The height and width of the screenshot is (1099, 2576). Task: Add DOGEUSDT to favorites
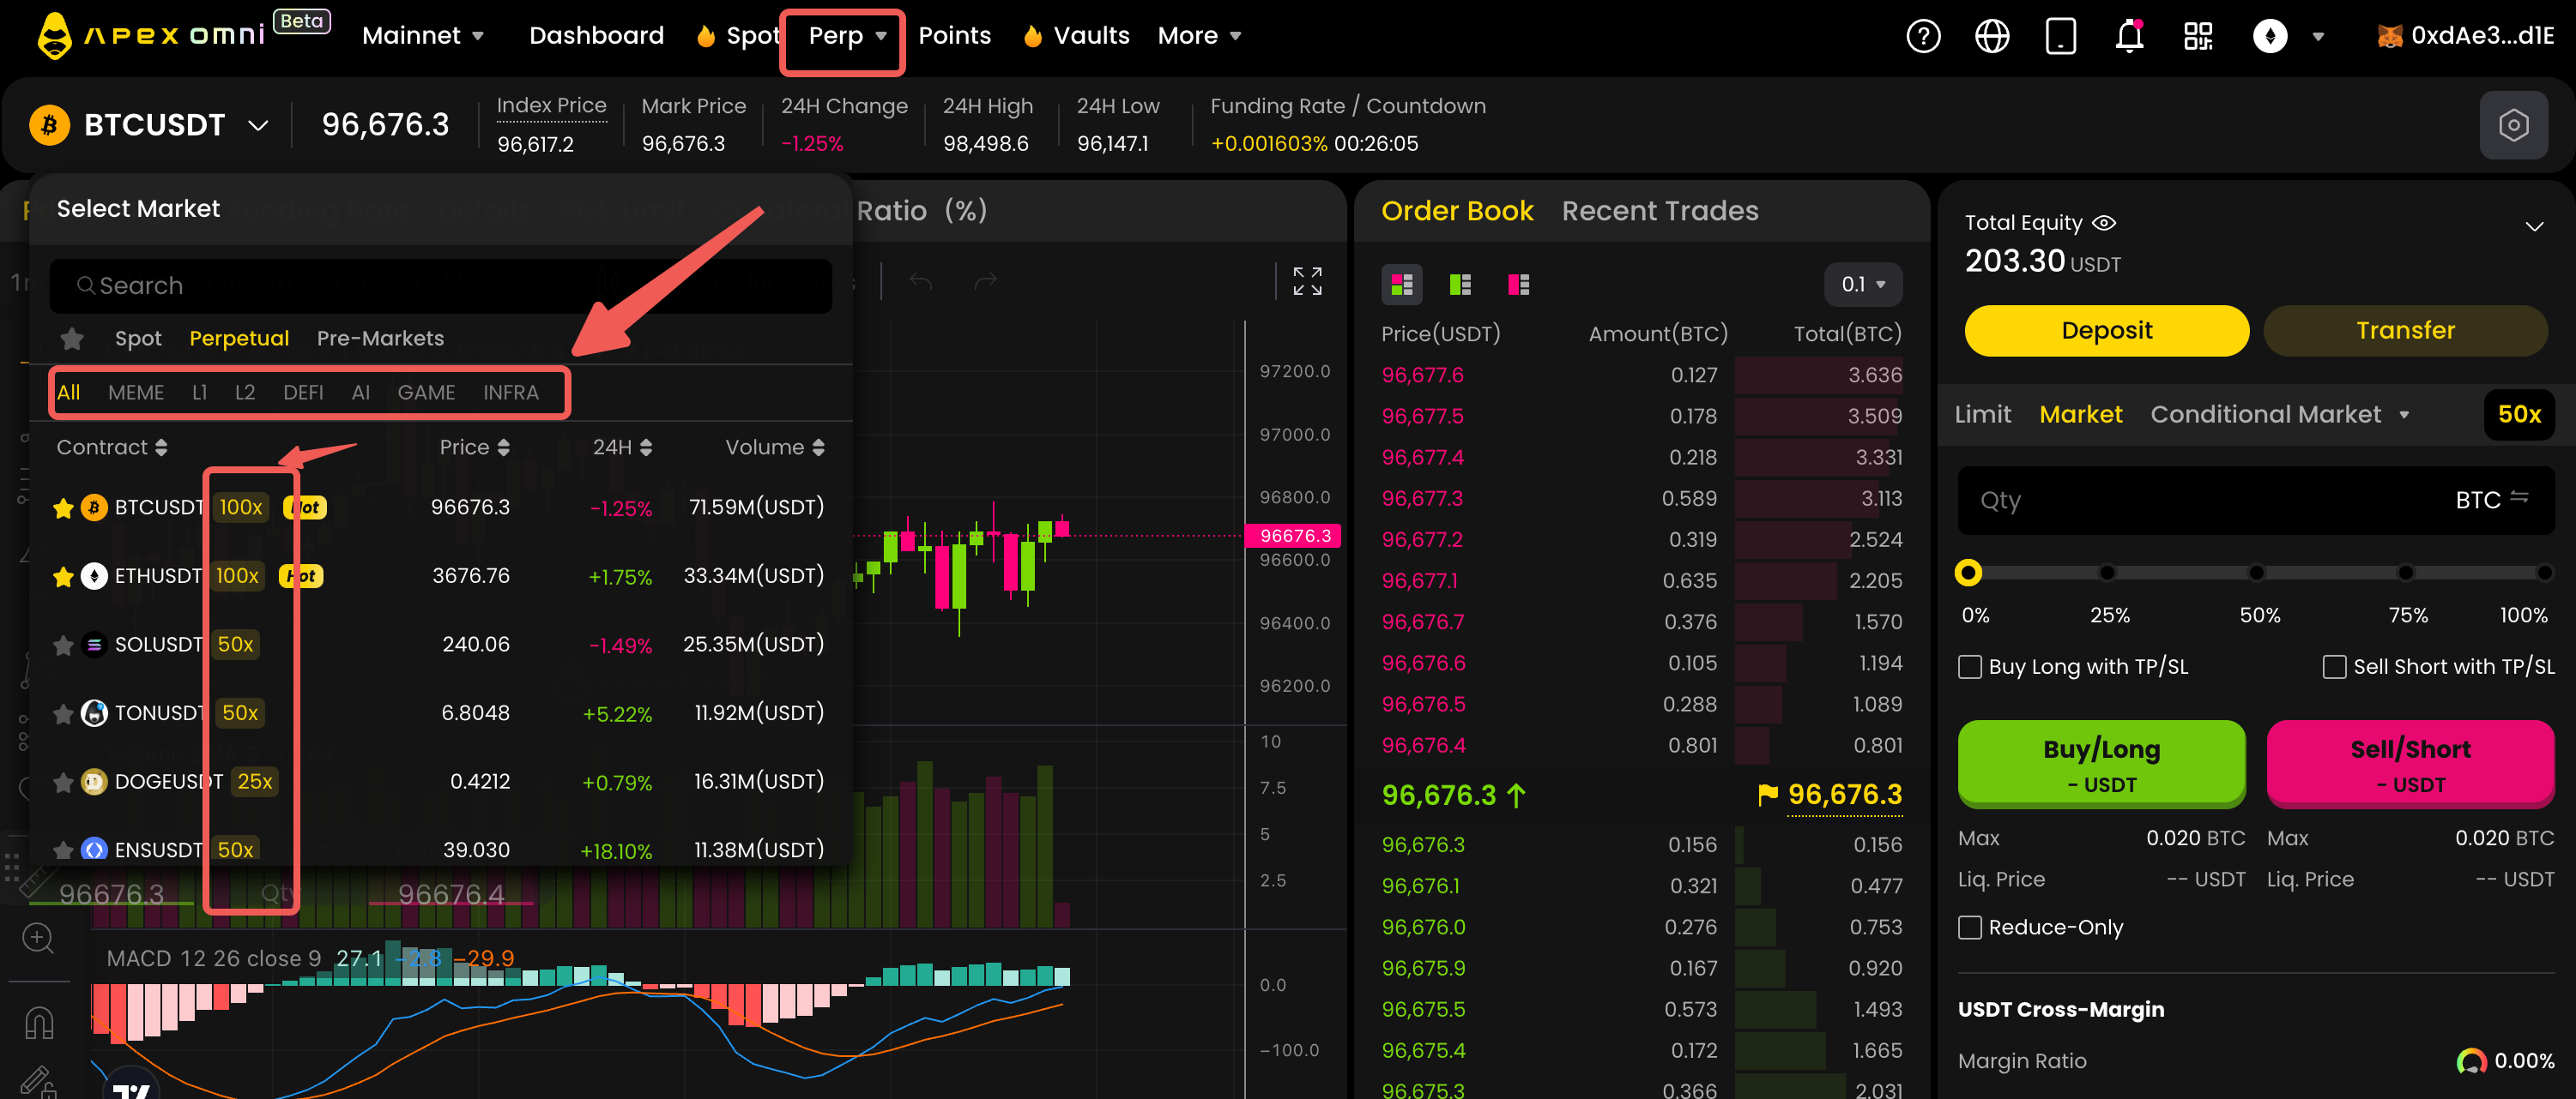coord(63,783)
